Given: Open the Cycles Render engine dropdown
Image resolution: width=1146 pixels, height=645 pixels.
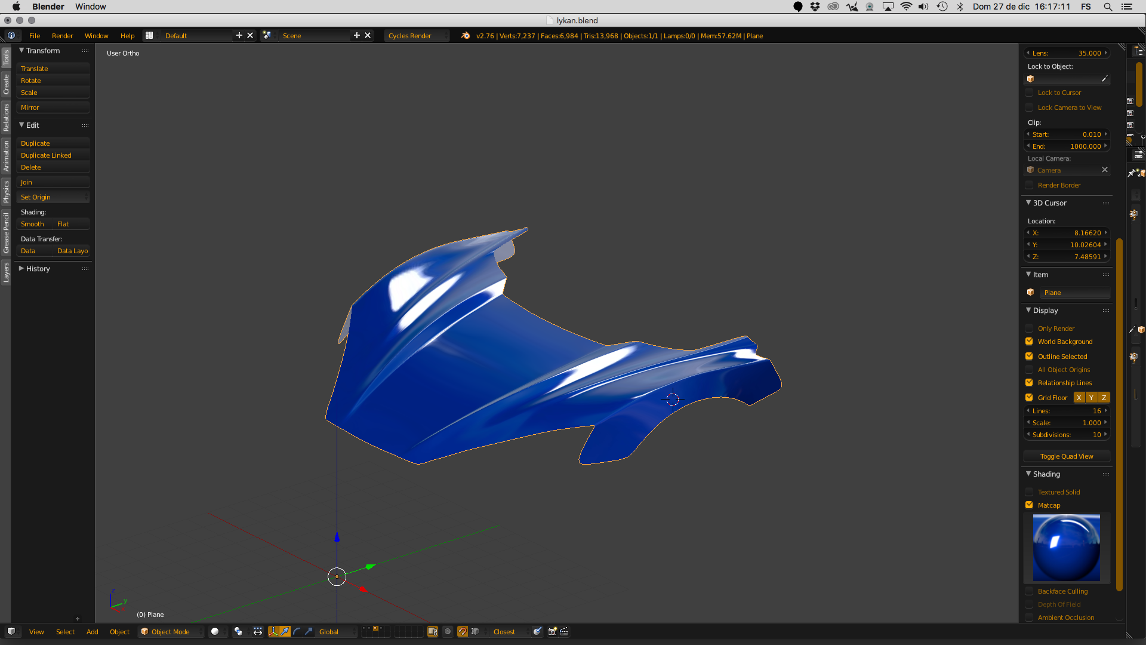Looking at the screenshot, I should (417, 36).
